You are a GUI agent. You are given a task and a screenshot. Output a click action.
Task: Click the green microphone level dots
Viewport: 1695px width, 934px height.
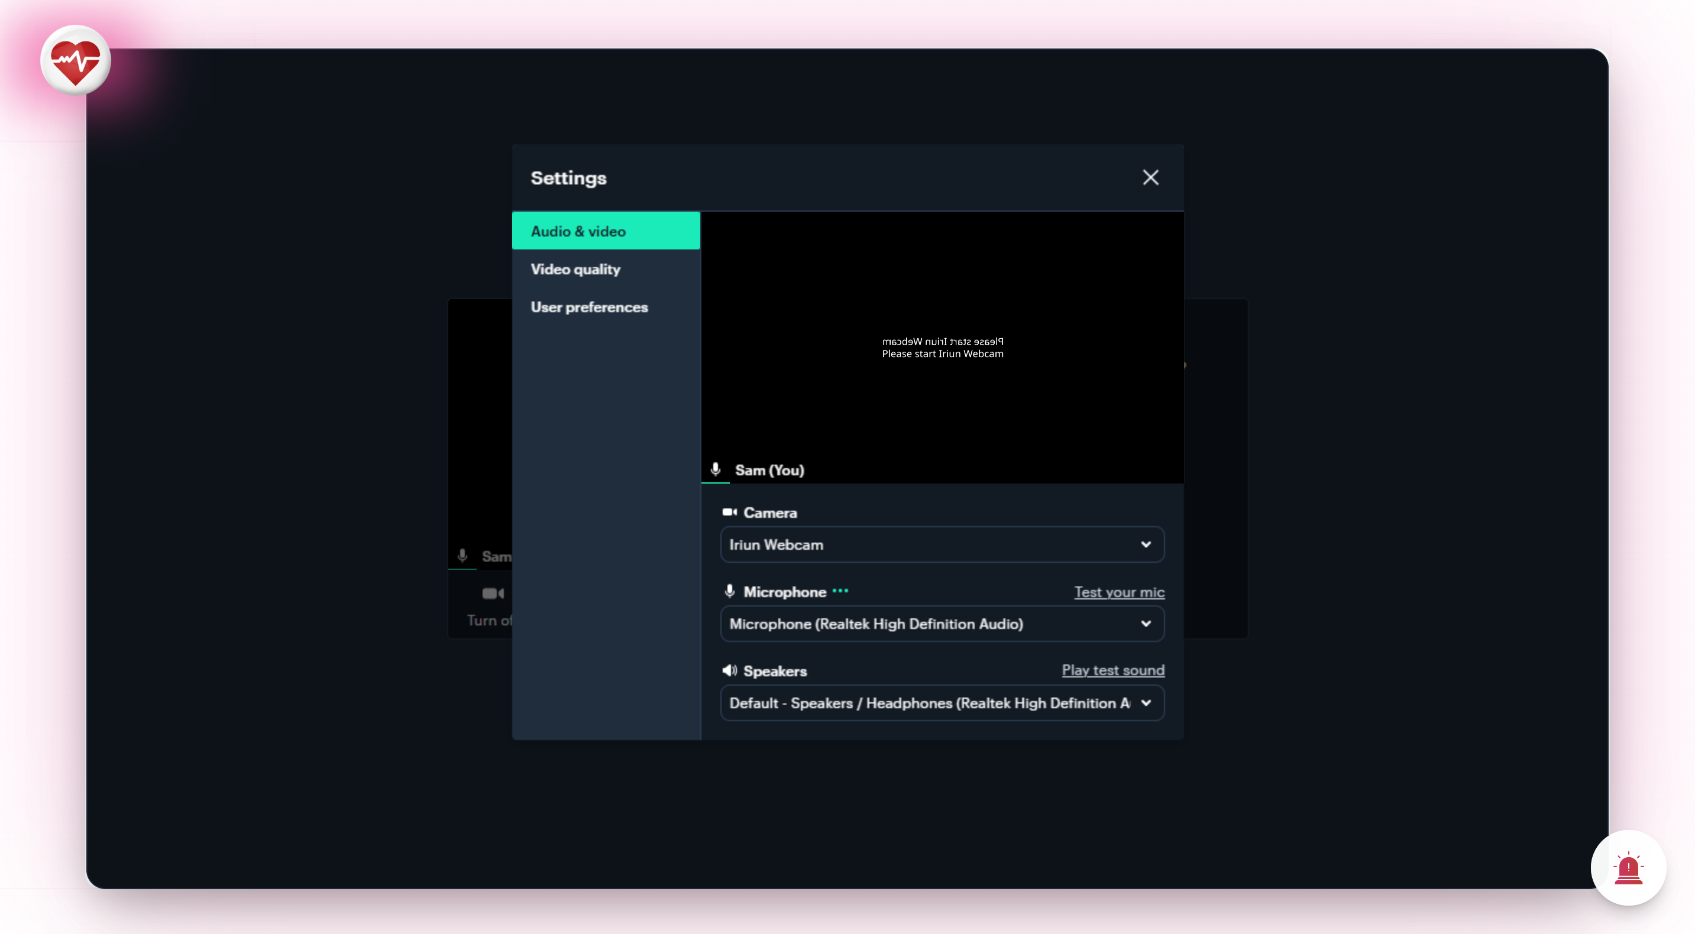point(840,591)
